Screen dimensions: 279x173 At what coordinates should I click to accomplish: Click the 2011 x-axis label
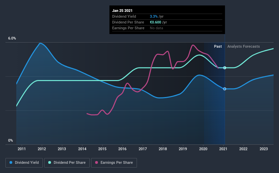pos(21,149)
